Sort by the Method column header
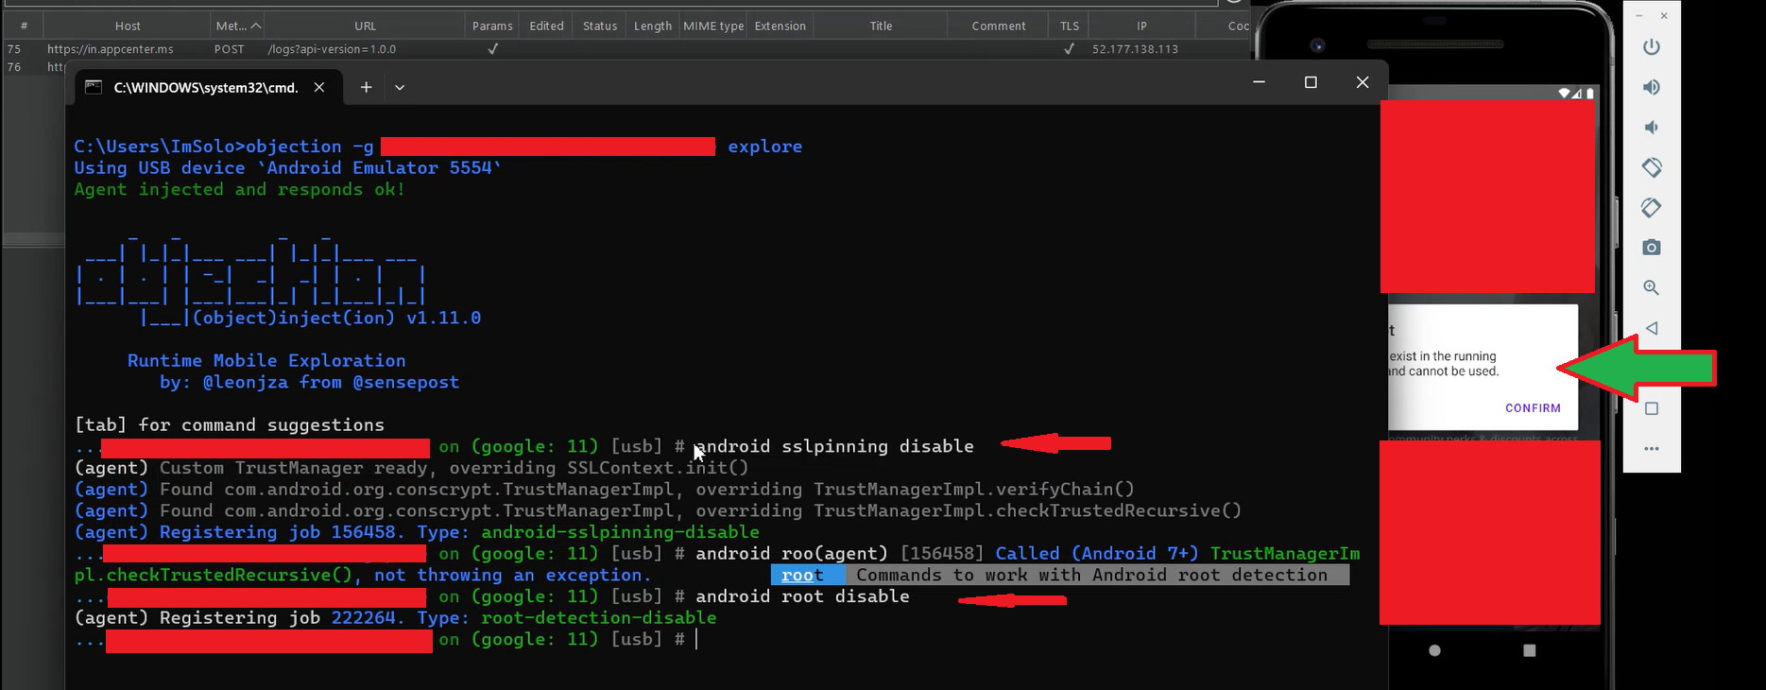 [x=237, y=26]
